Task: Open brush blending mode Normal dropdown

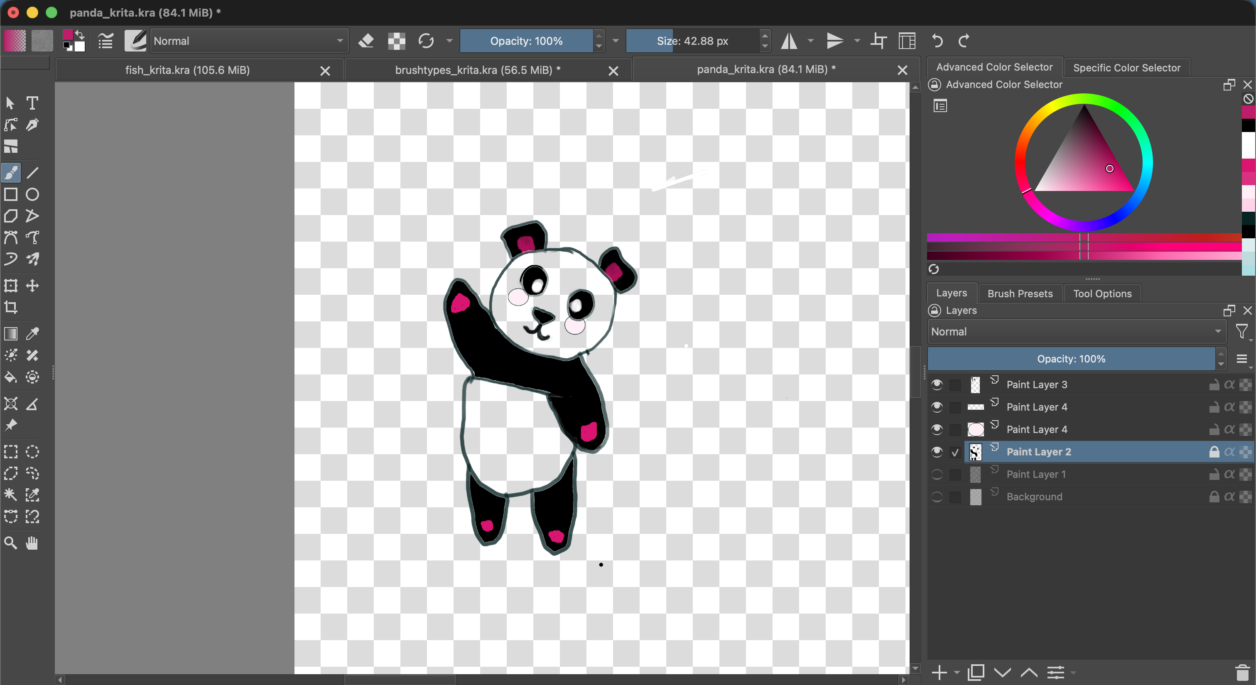Action: pos(249,41)
